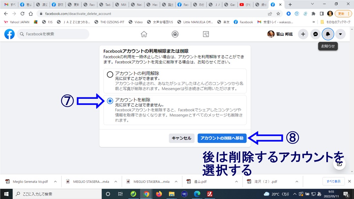Screen dimensions: 354x199
Task: Open File Explorer from taskbar
Action: click(x=172, y=194)
